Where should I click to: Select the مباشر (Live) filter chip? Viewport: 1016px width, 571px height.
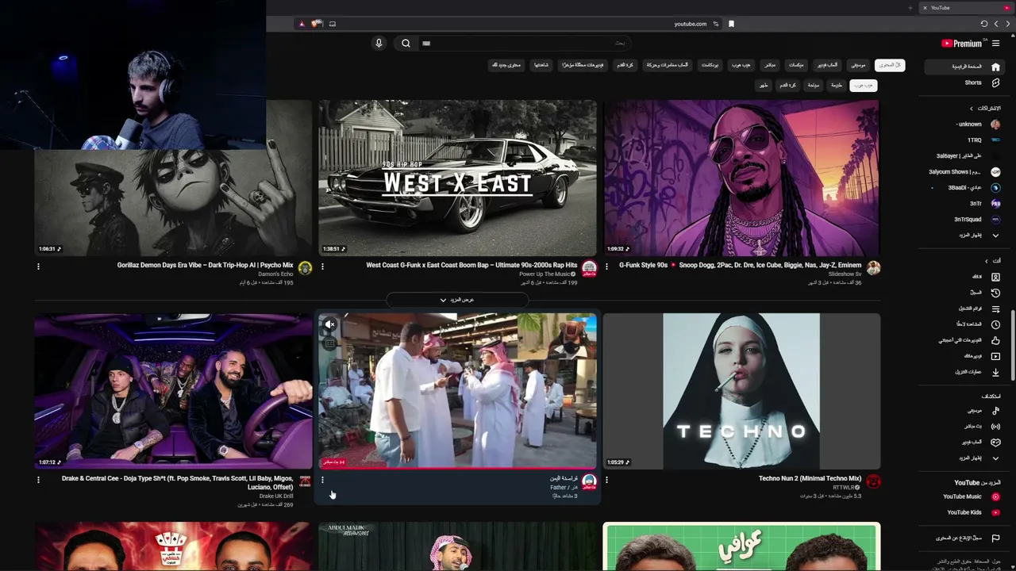[770, 65]
